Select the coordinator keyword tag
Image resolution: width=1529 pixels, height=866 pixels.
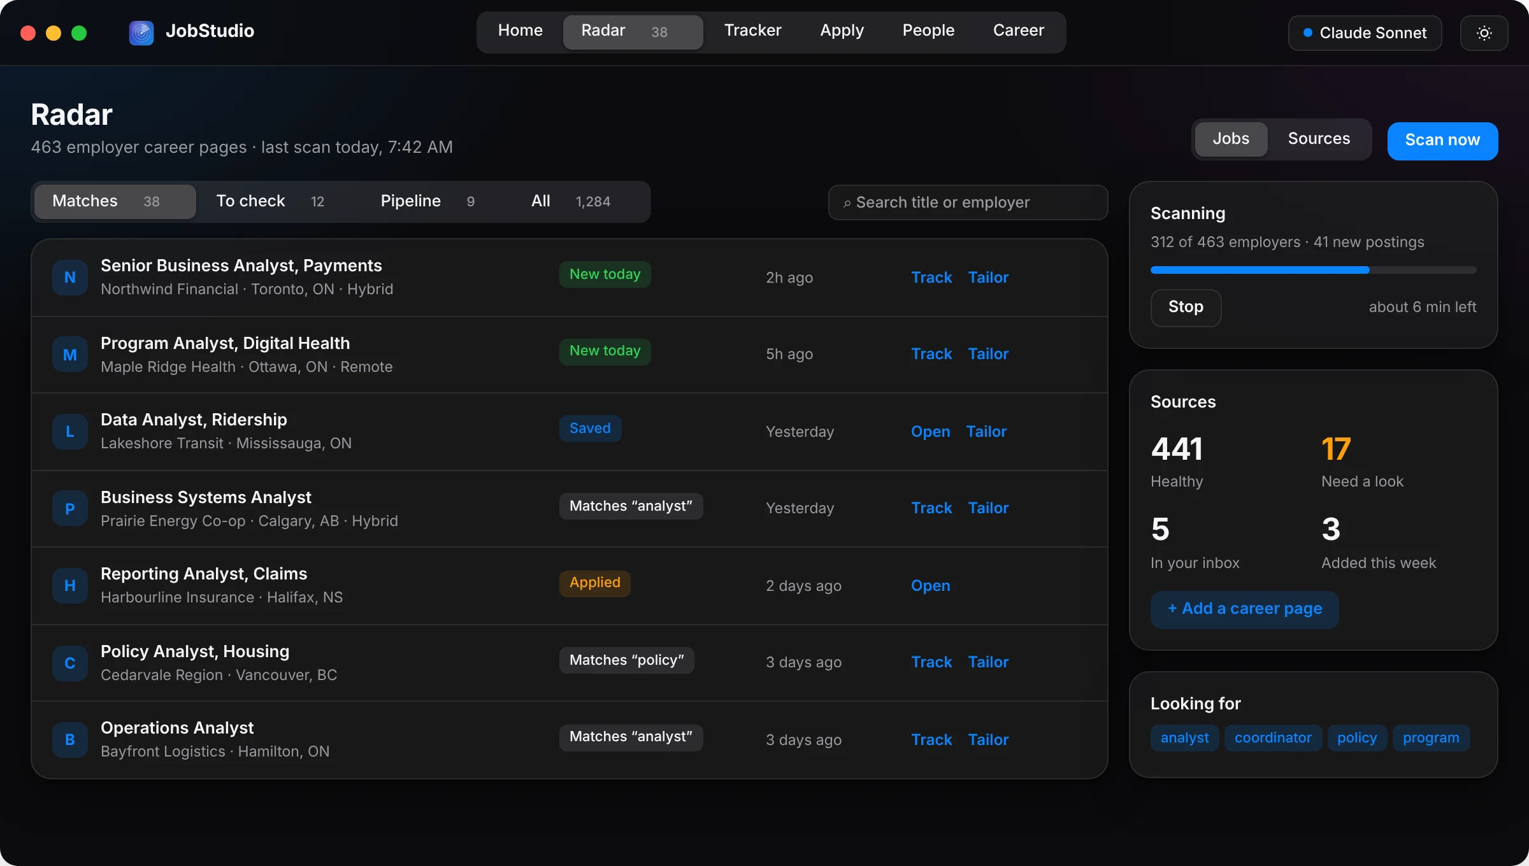1273,738
